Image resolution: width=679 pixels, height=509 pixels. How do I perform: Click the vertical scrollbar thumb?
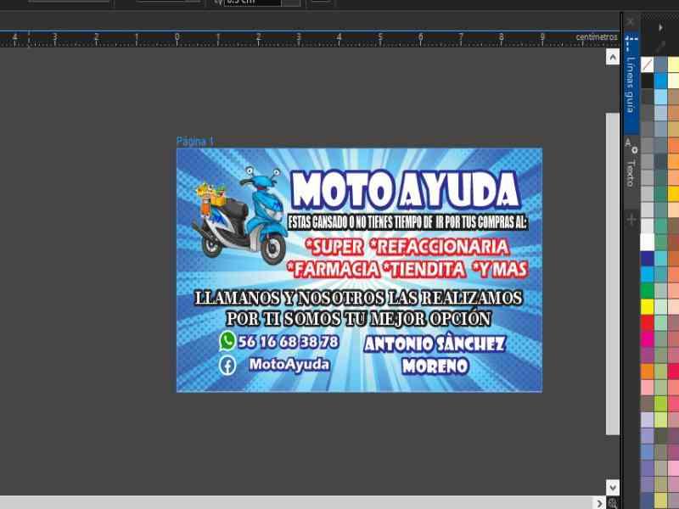[x=613, y=271]
